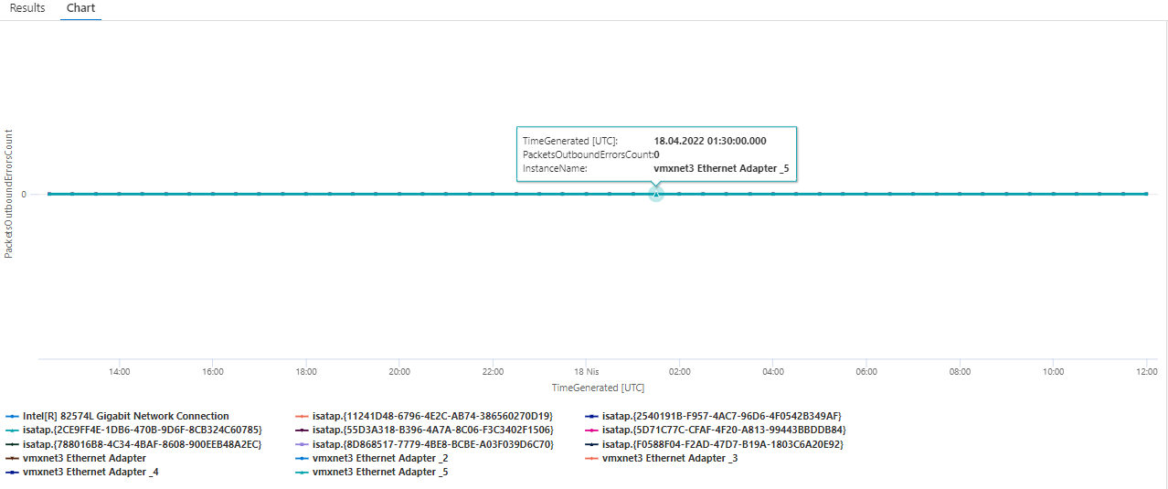Toggle Intel[R] 82574L Gigabit Network Connection legend series

(117, 416)
